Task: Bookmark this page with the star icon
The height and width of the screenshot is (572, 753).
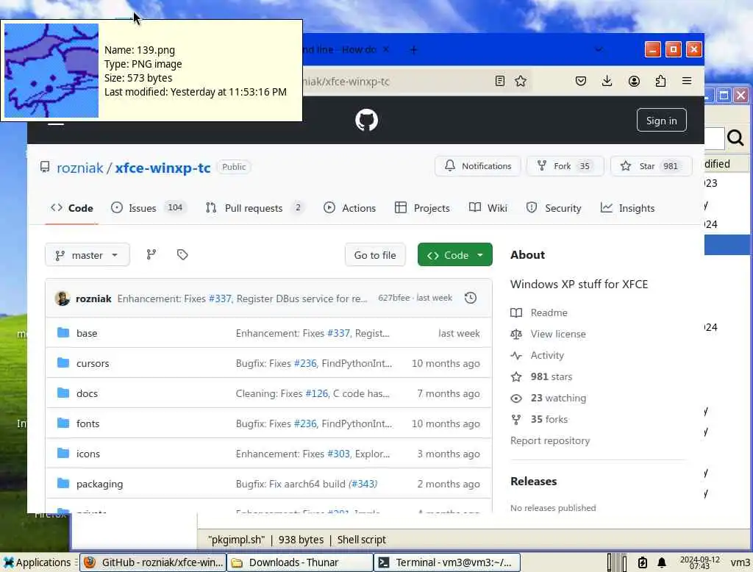Action: point(521,81)
